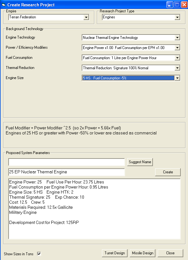Click the Close button at the bottom
188x260 pixels.
(170, 253)
